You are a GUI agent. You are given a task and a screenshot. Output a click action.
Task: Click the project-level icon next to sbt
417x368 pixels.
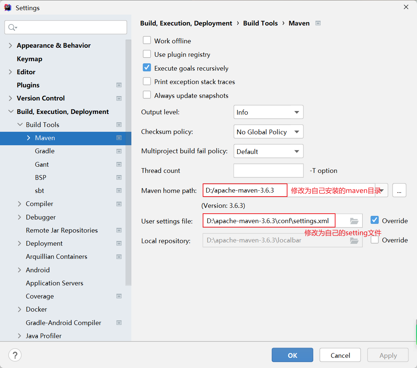coord(119,190)
